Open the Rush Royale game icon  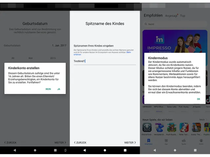[x=172, y=128]
